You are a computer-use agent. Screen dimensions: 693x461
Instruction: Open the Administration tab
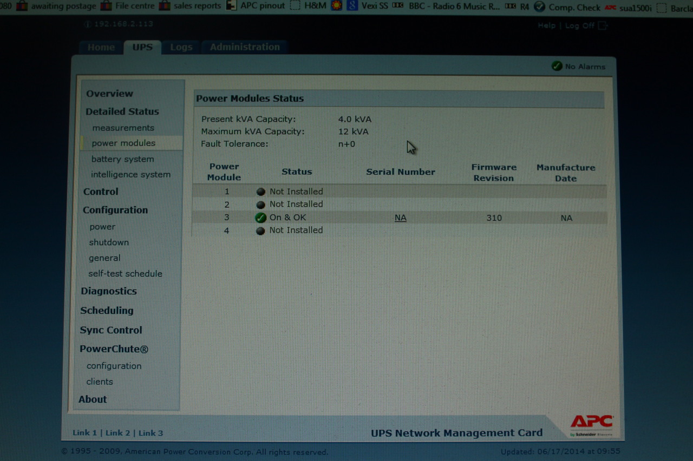[x=245, y=47]
